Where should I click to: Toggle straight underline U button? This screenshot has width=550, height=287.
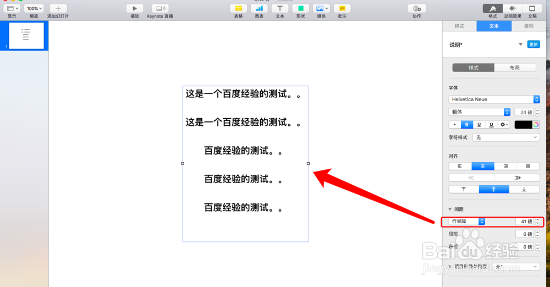click(x=479, y=125)
